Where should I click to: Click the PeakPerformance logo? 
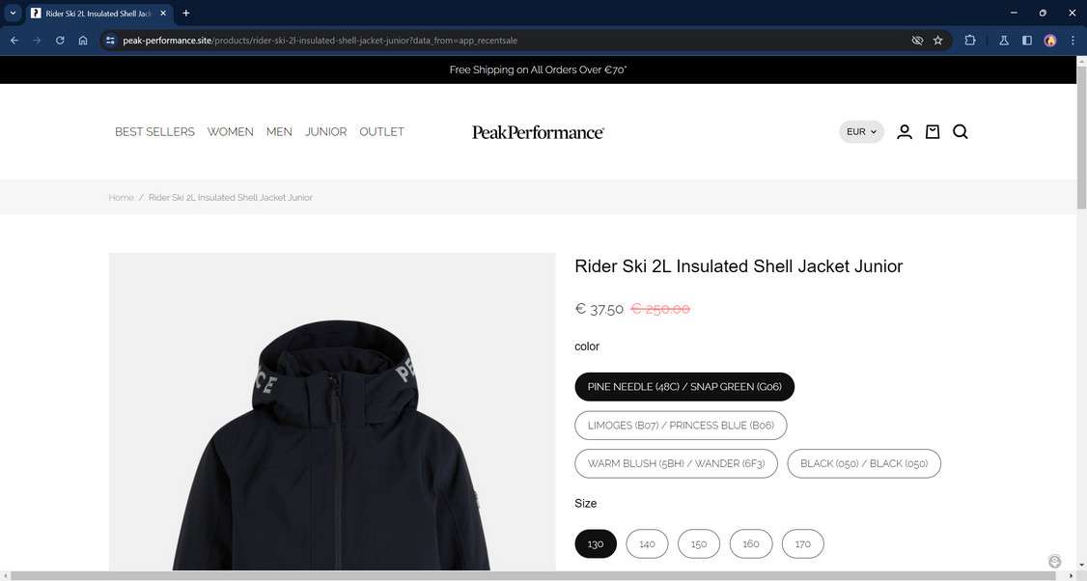[538, 132]
